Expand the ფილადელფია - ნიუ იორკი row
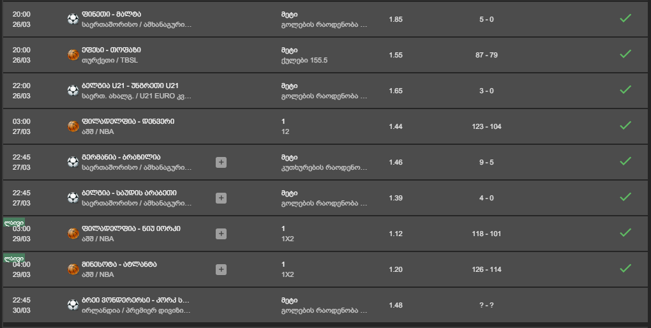The image size is (651, 328). pyautogui.click(x=221, y=234)
